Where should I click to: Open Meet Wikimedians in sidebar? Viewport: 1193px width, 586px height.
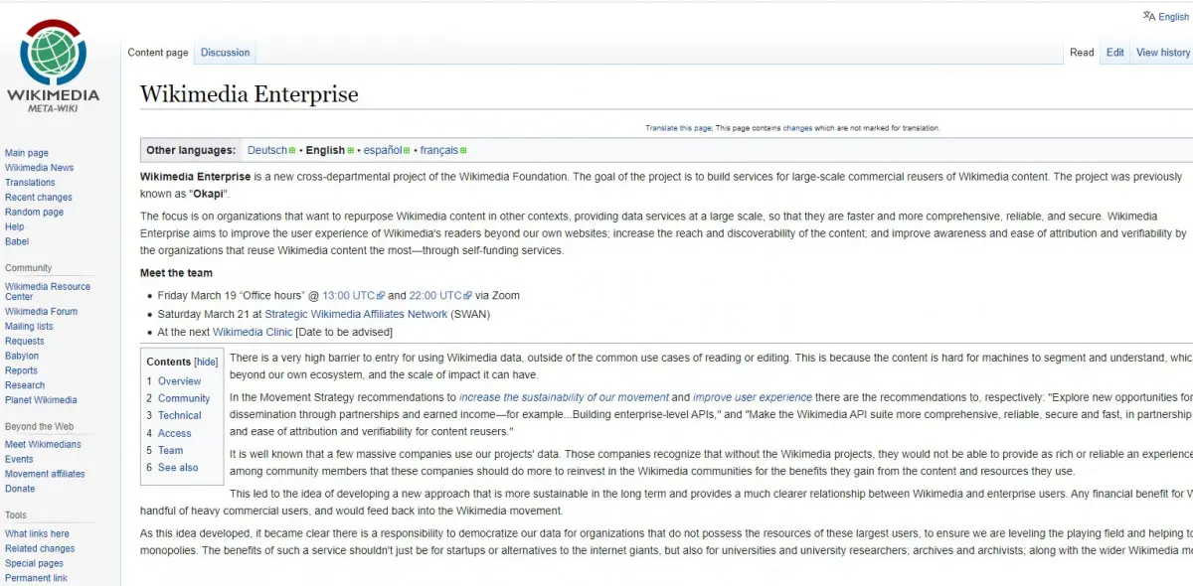(x=43, y=444)
